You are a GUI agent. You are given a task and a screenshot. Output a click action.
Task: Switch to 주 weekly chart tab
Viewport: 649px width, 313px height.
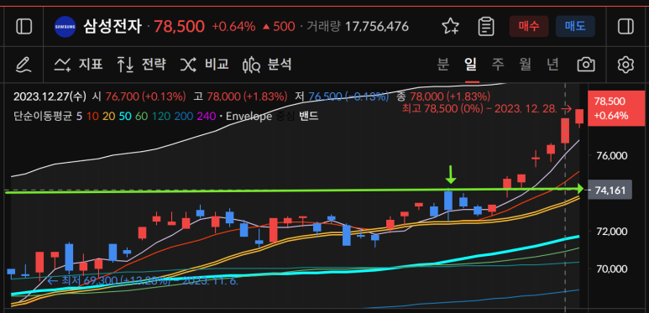(x=498, y=65)
